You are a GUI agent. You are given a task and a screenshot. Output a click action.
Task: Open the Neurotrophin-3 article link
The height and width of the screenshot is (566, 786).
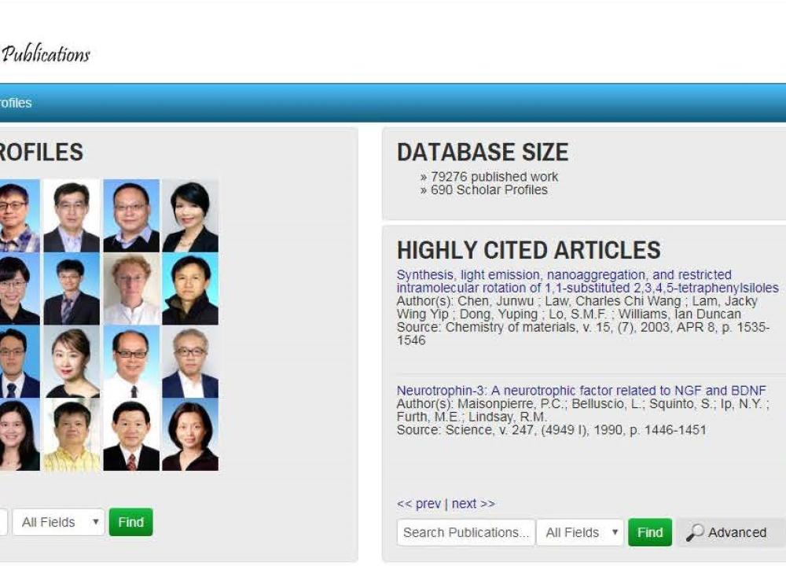581,391
